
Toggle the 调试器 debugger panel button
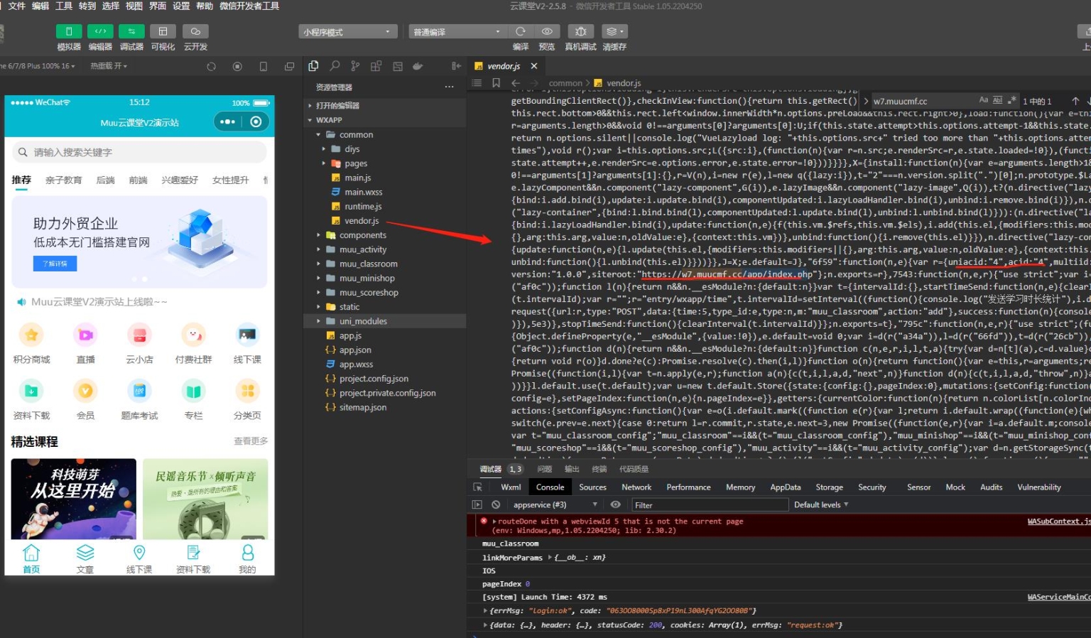coord(131,31)
